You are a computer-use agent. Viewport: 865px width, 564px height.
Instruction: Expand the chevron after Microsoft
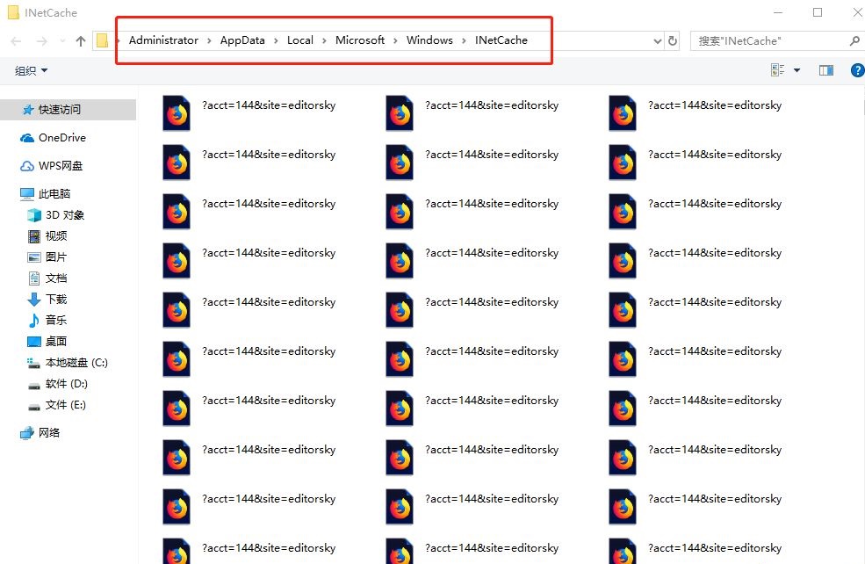click(x=395, y=40)
